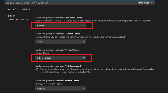Open the Code Block Theme auto.css dropdown
The width and height of the screenshot is (168, 93).
pyautogui.click(x=61, y=26)
